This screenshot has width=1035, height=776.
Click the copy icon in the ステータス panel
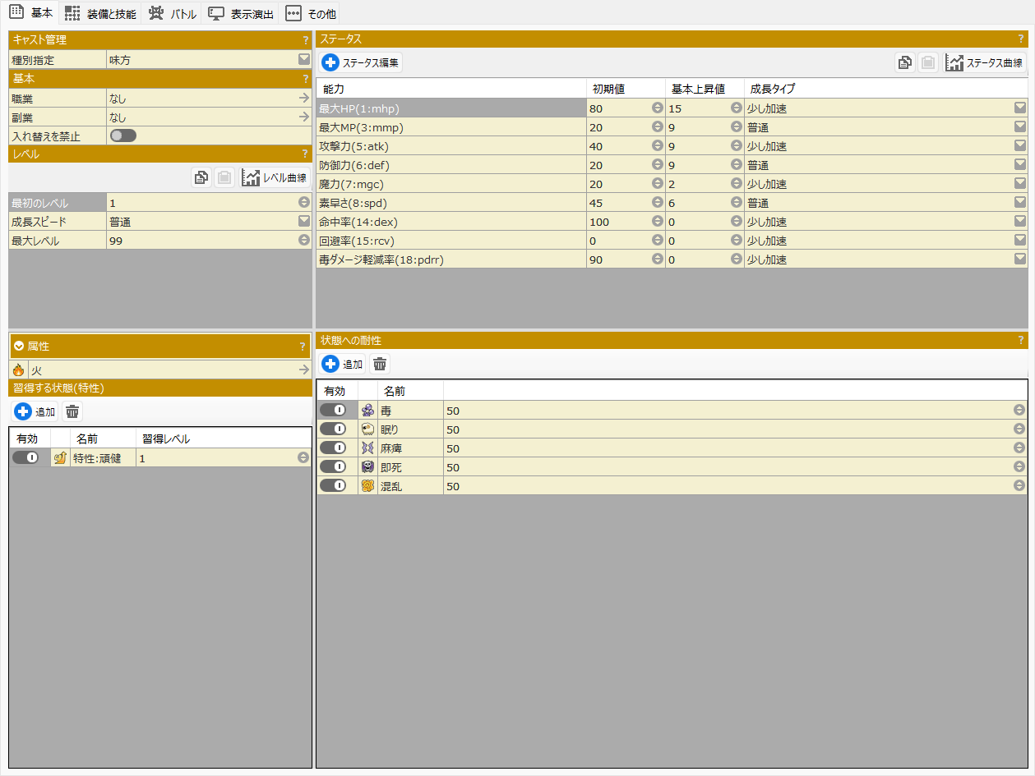click(904, 62)
